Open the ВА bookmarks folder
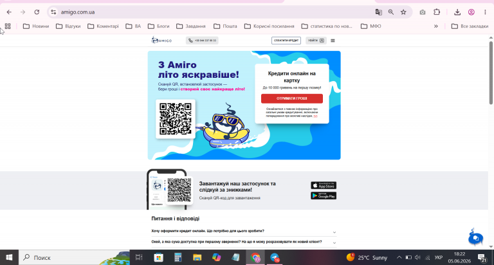The height and width of the screenshot is (265, 494). tap(133, 26)
